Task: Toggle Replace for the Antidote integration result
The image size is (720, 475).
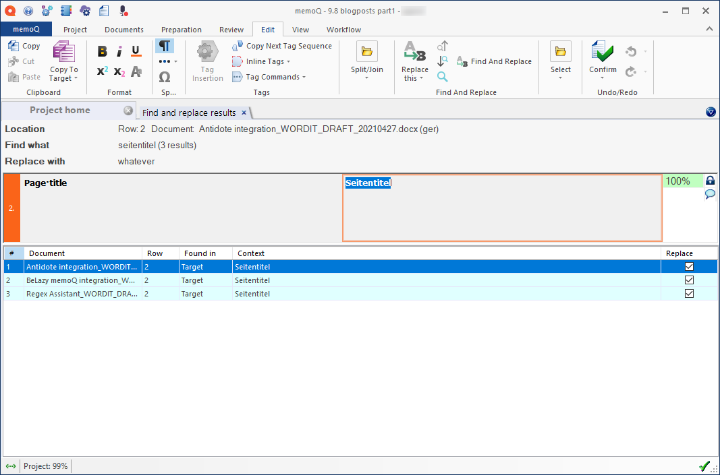Action: click(689, 266)
